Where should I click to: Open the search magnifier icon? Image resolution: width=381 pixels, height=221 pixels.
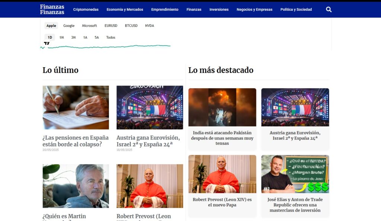pyautogui.click(x=329, y=9)
